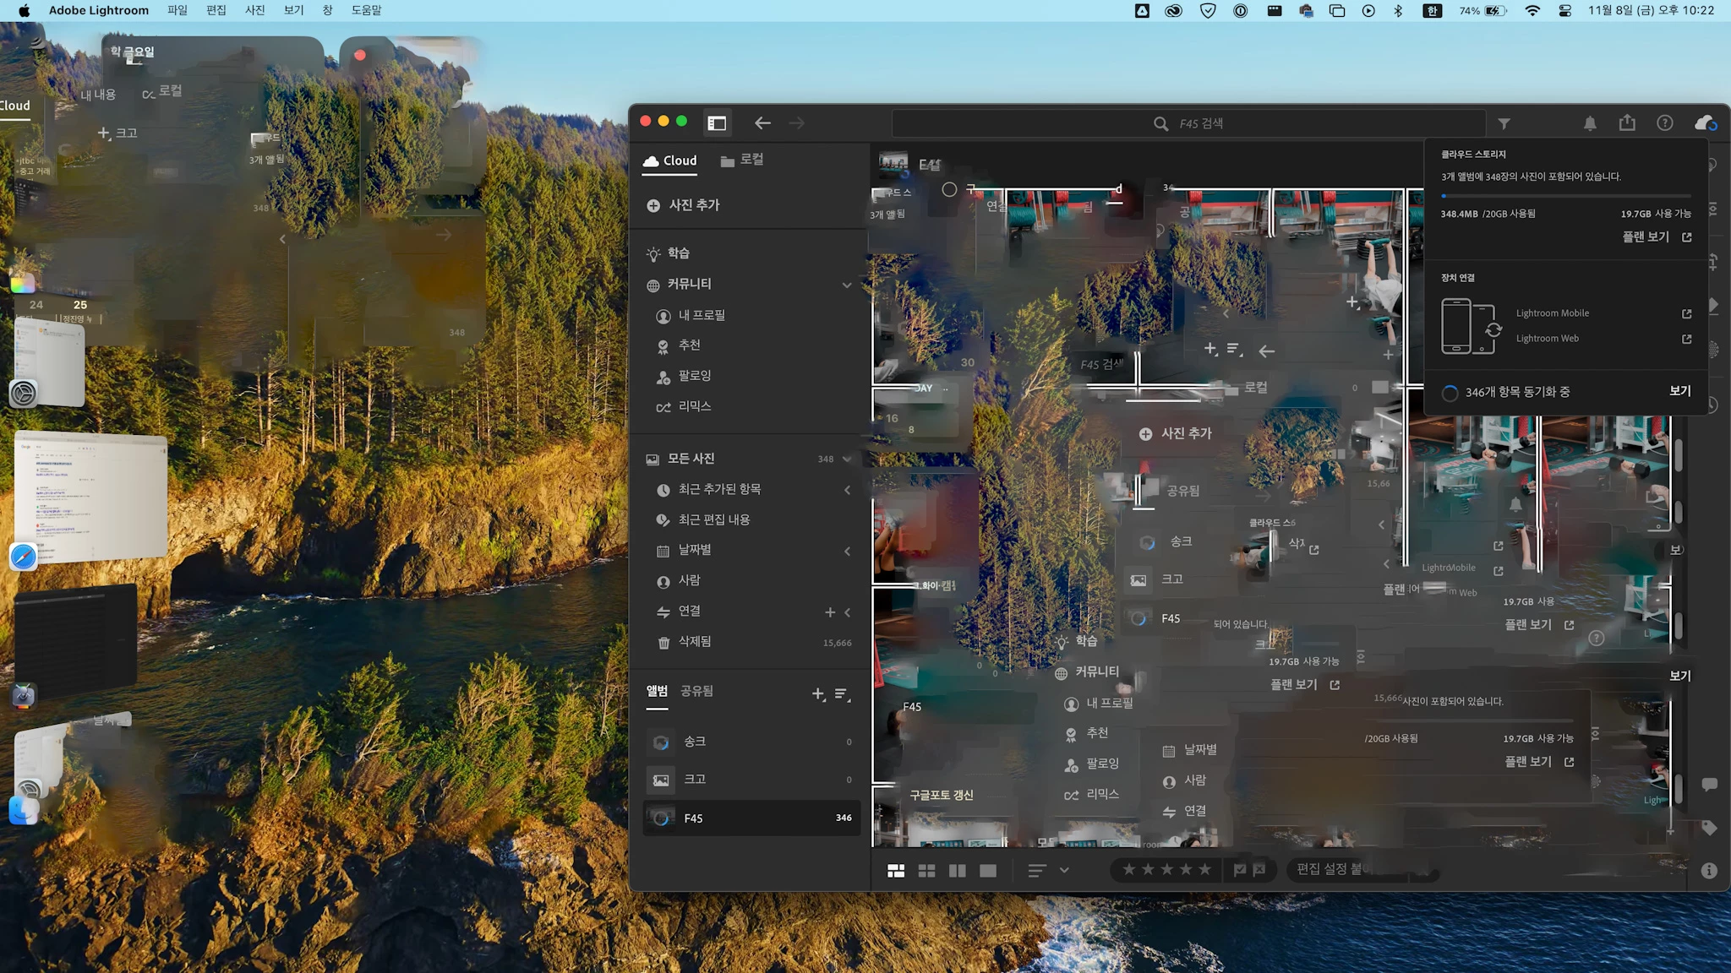Switch to square grid view
The height and width of the screenshot is (973, 1731).
(926, 871)
